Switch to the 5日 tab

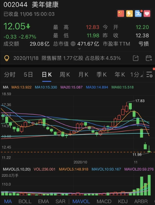tap(28, 75)
